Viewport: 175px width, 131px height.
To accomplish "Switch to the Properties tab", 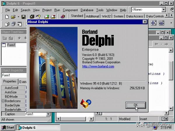I will point(10,82).
